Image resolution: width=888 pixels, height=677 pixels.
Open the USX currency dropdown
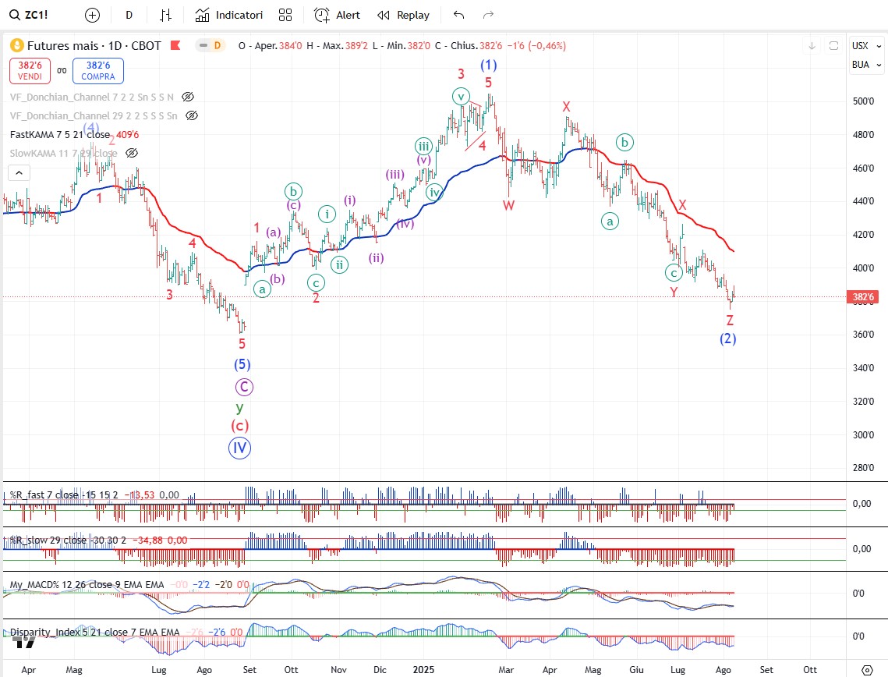(x=861, y=46)
